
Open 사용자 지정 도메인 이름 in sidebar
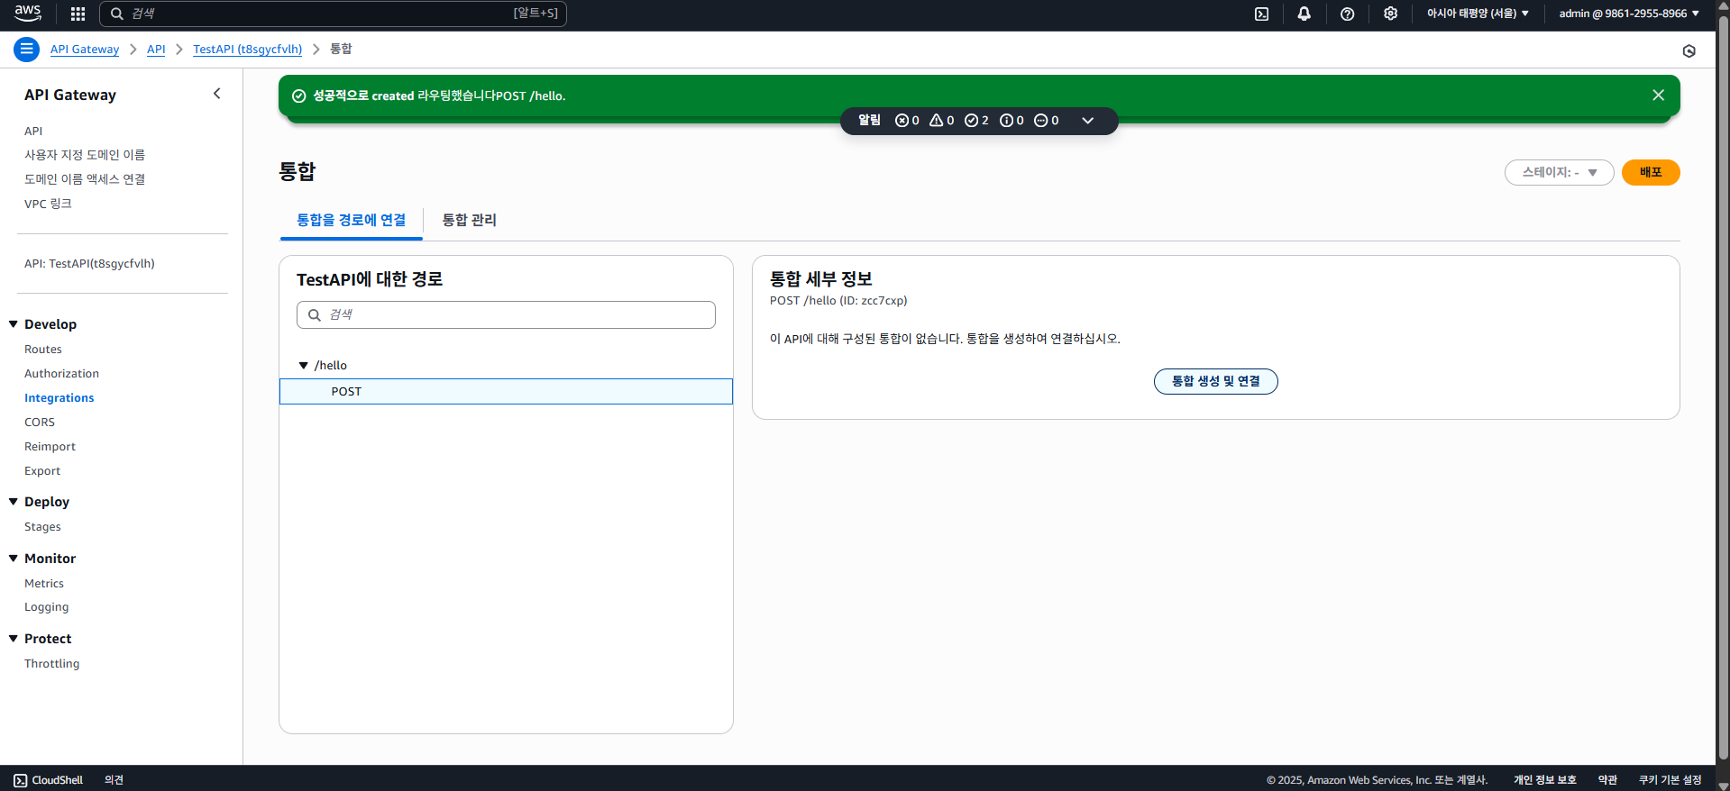(85, 155)
